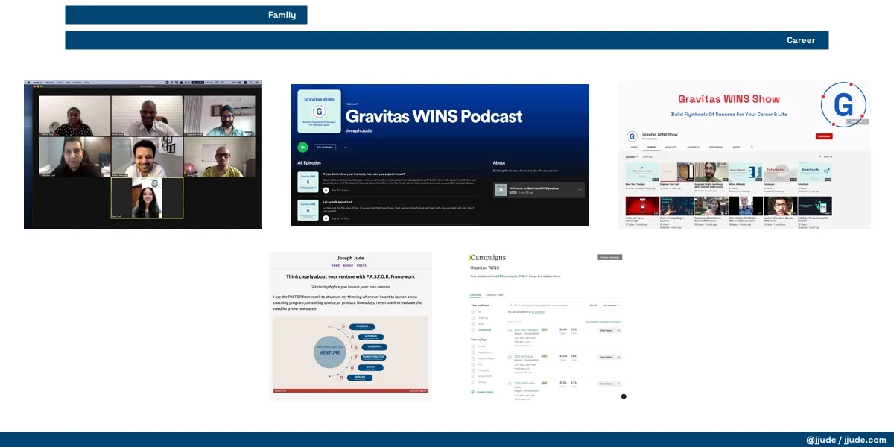Filter campaigns by Ongoing status

pos(479,317)
